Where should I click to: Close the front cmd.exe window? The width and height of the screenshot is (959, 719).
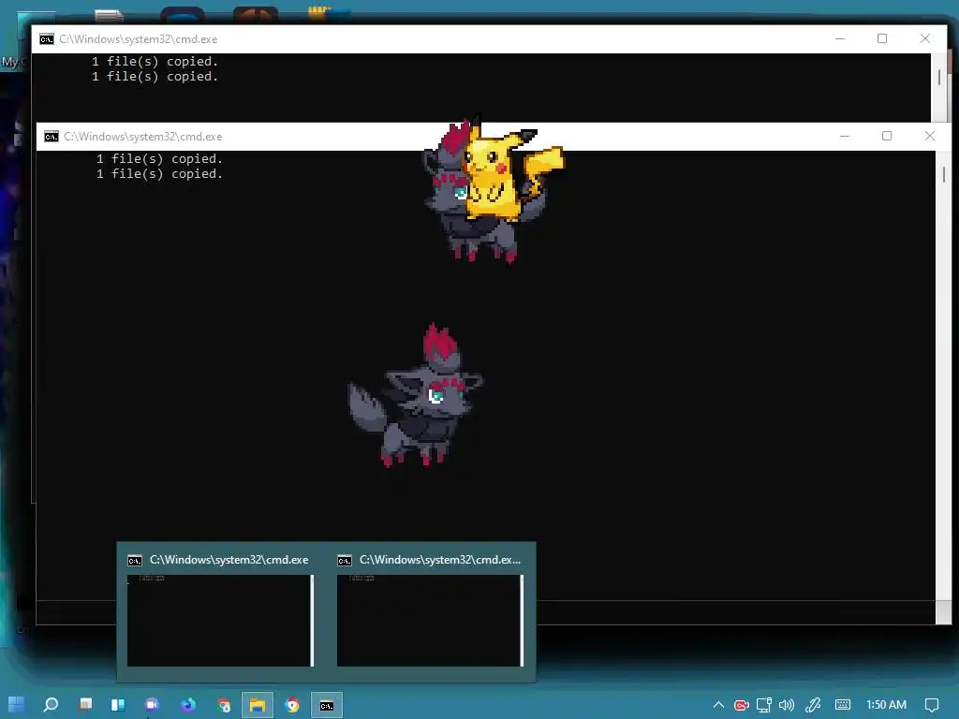point(930,136)
